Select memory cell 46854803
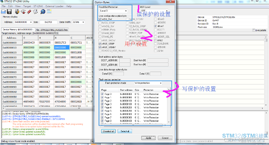This screenshot has width=269, height=145. pos(30,102)
